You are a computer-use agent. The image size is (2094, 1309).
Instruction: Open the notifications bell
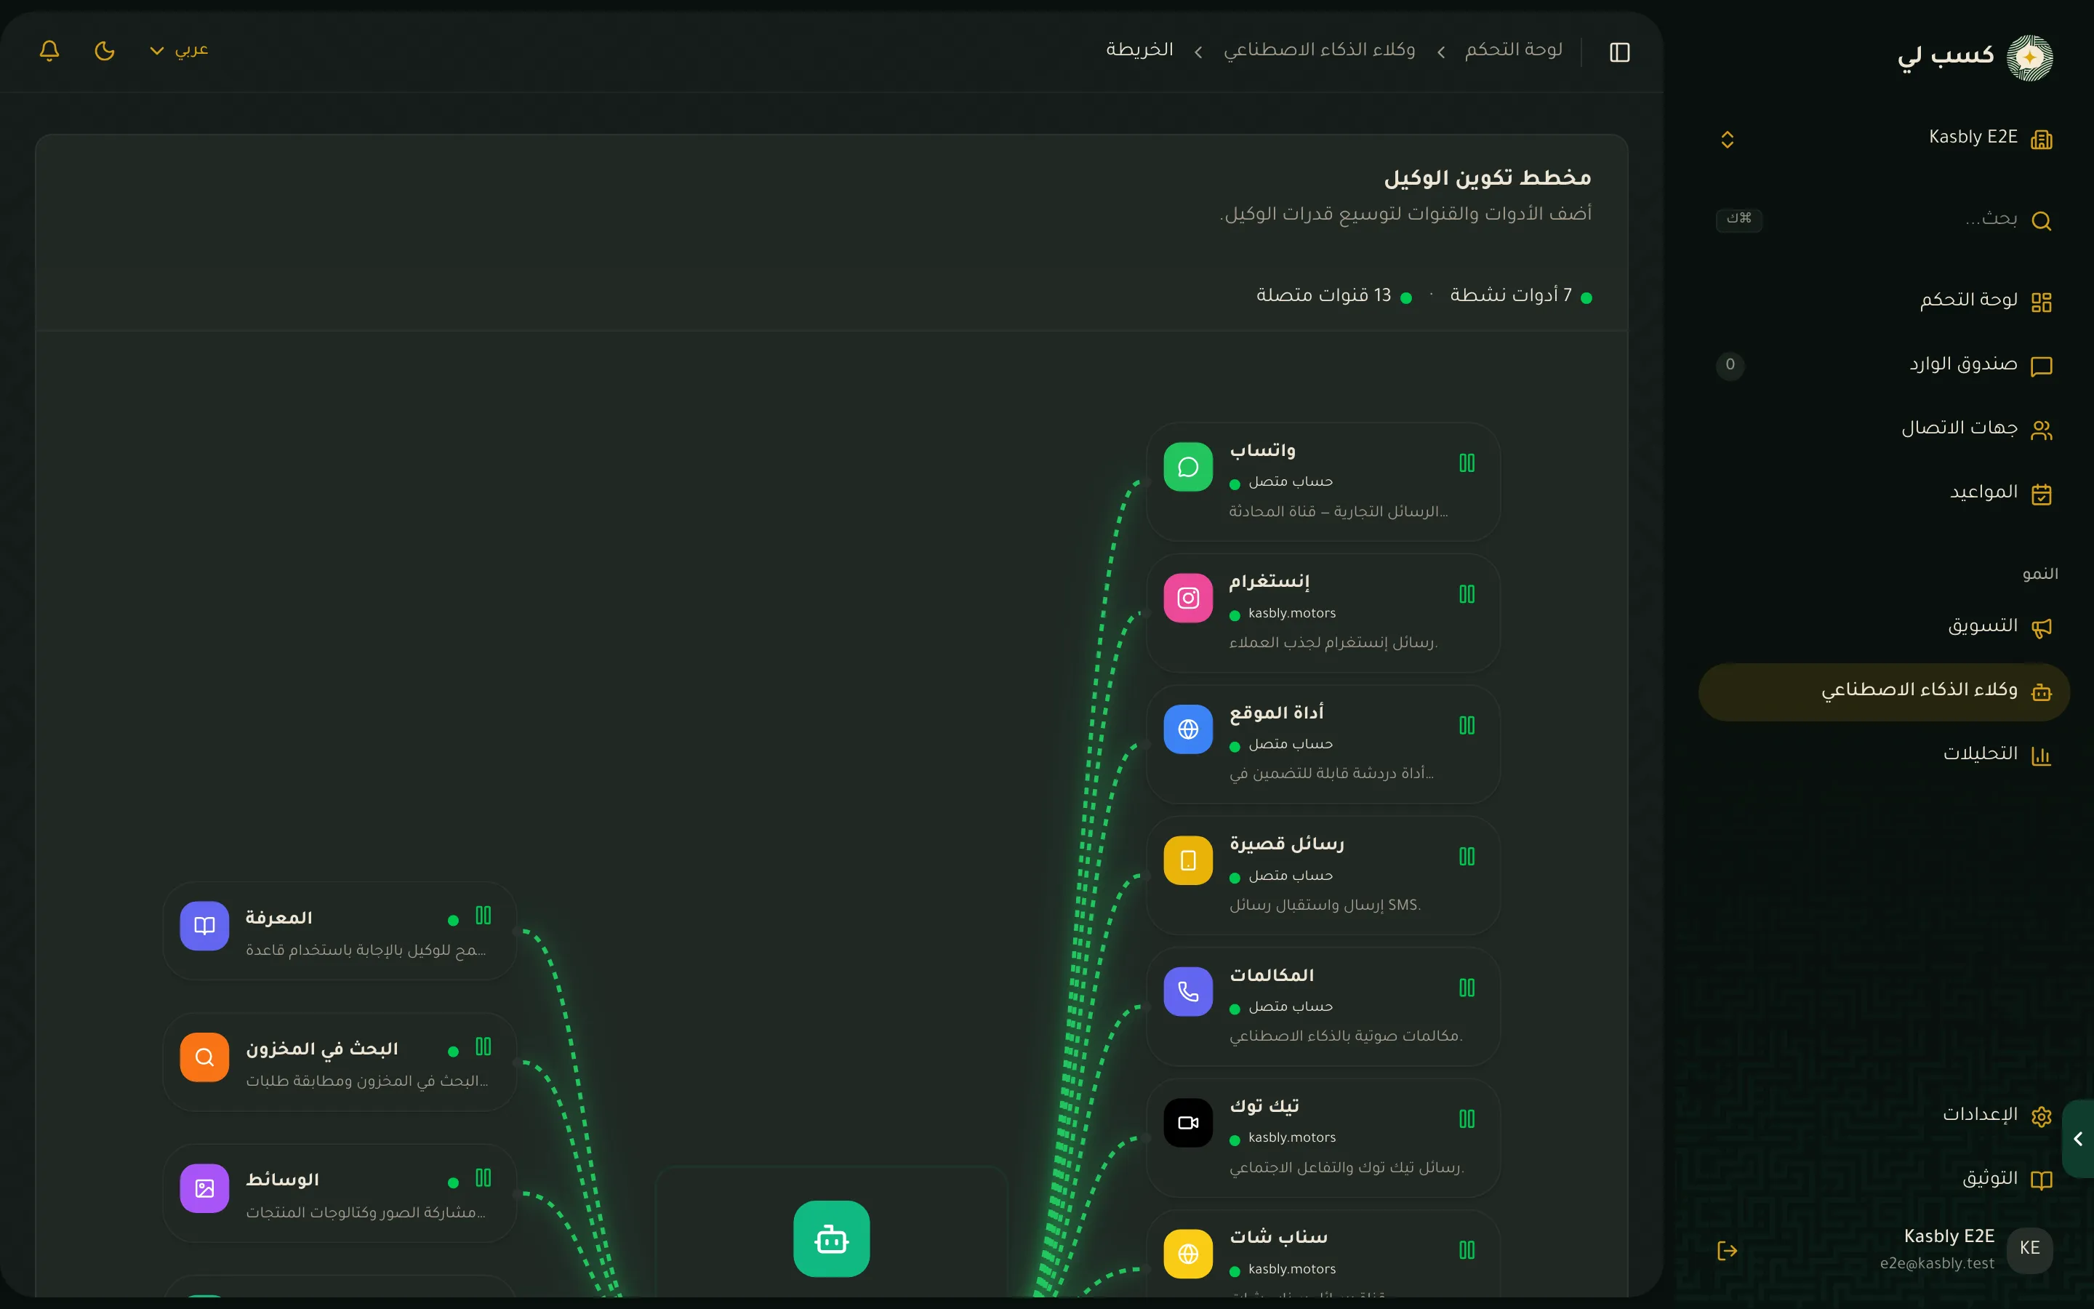(49, 51)
